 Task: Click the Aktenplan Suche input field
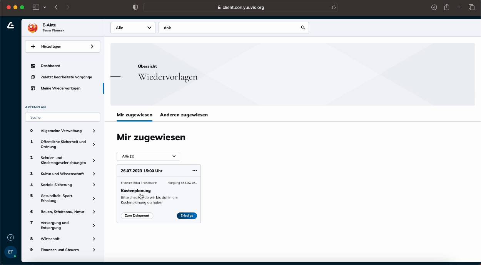62,117
